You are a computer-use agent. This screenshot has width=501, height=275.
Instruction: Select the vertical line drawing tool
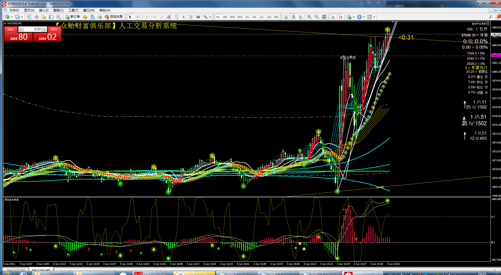pos(147,17)
